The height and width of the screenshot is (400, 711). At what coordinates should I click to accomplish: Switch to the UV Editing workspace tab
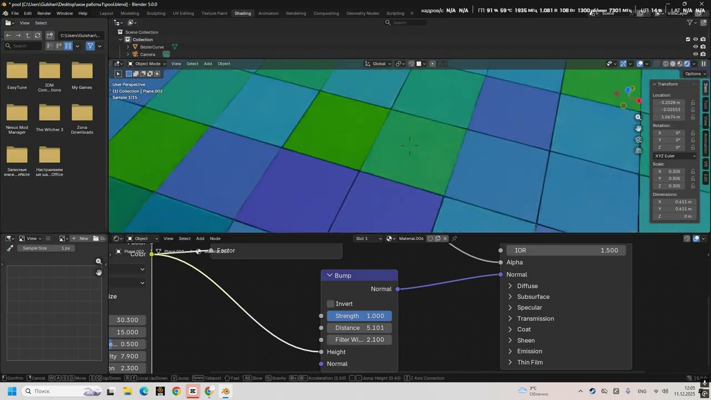[183, 13]
